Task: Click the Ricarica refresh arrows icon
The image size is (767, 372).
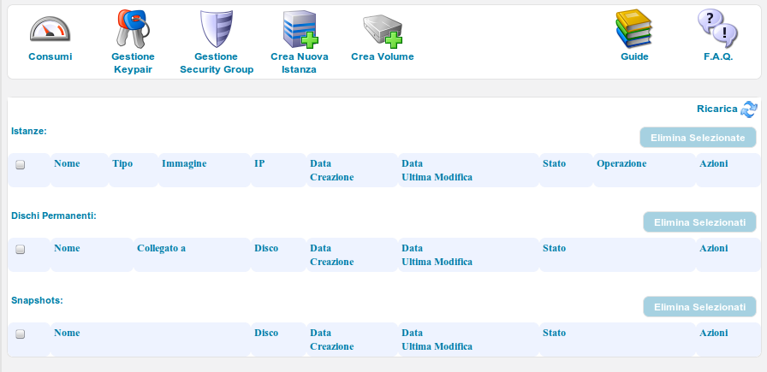Action: pyautogui.click(x=748, y=109)
